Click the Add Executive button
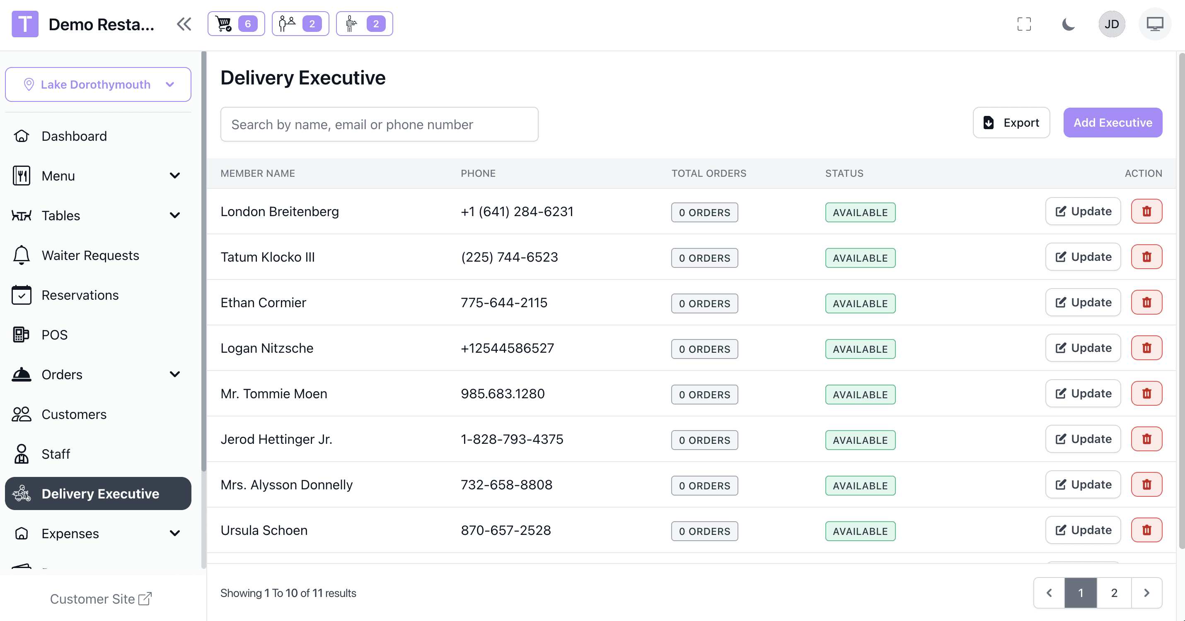This screenshot has height=621, width=1185. click(x=1112, y=123)
